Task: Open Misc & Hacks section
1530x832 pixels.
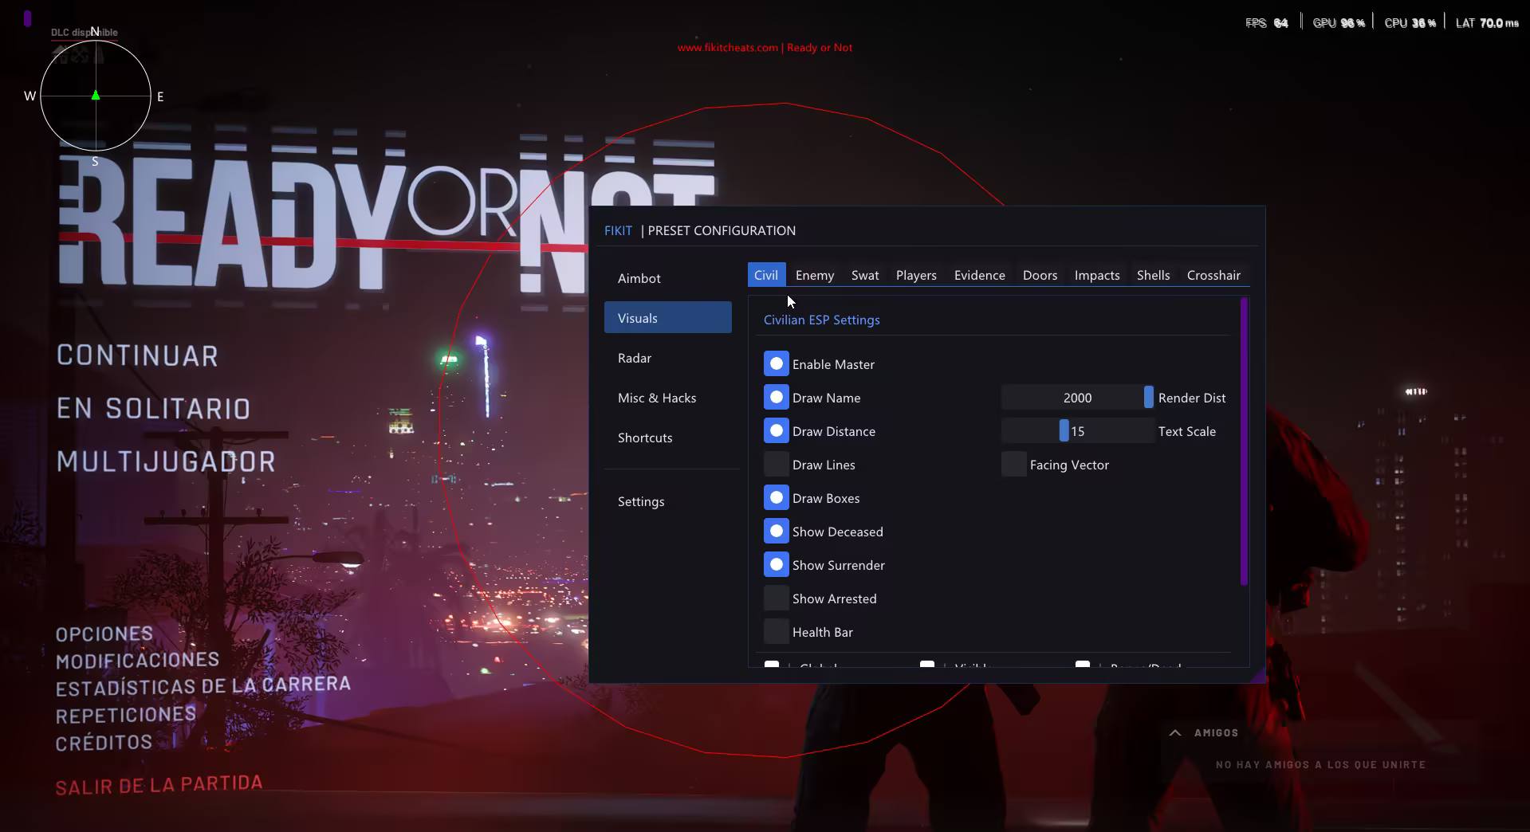Action: click(x=657, y=398)
